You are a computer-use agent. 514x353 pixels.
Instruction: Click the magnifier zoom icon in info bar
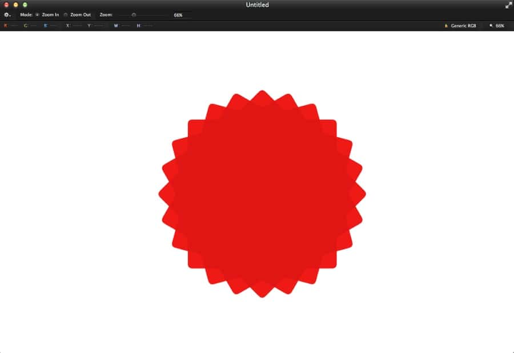click(x=491, y=26)
